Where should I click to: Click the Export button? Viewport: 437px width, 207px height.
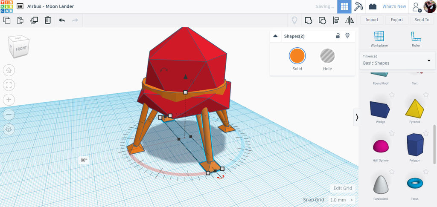point(396,20)
